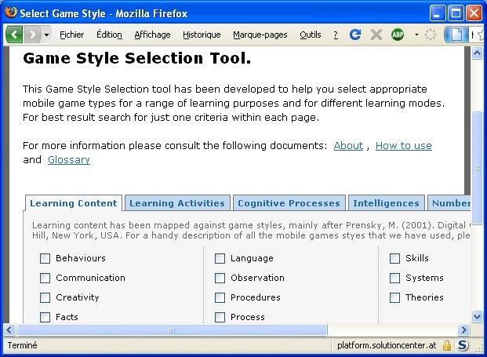Viewport: 487px width, 357px height.
Task: Open the Glossary link
Action: pyautogui.click(x=69, y=159)
